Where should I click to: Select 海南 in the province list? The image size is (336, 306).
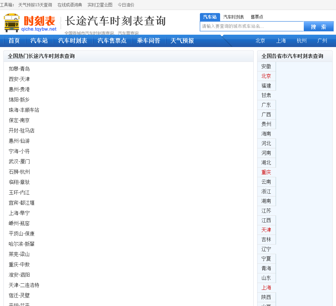tap(266, 134)
